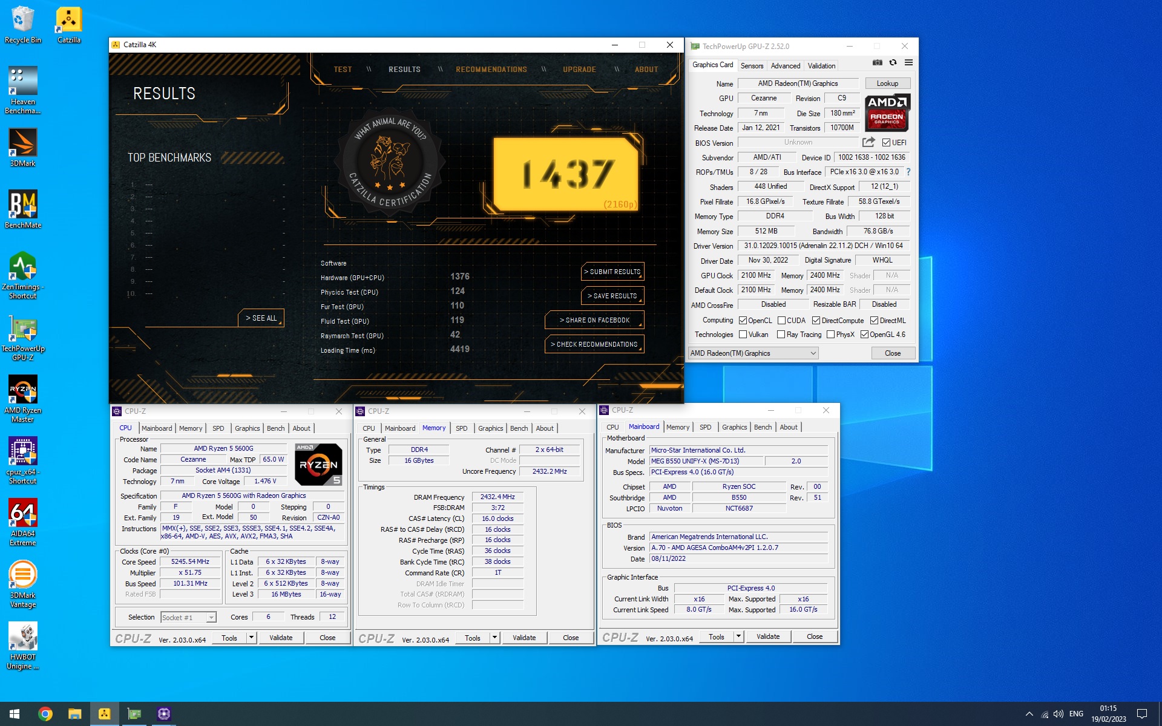The image size is (1162, 726).
Task: Switch to CPU-Z taskbar button
Action: [163, 714]
